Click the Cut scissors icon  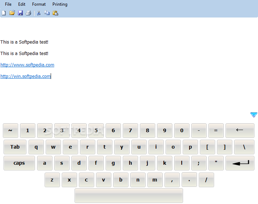point(39,13)
